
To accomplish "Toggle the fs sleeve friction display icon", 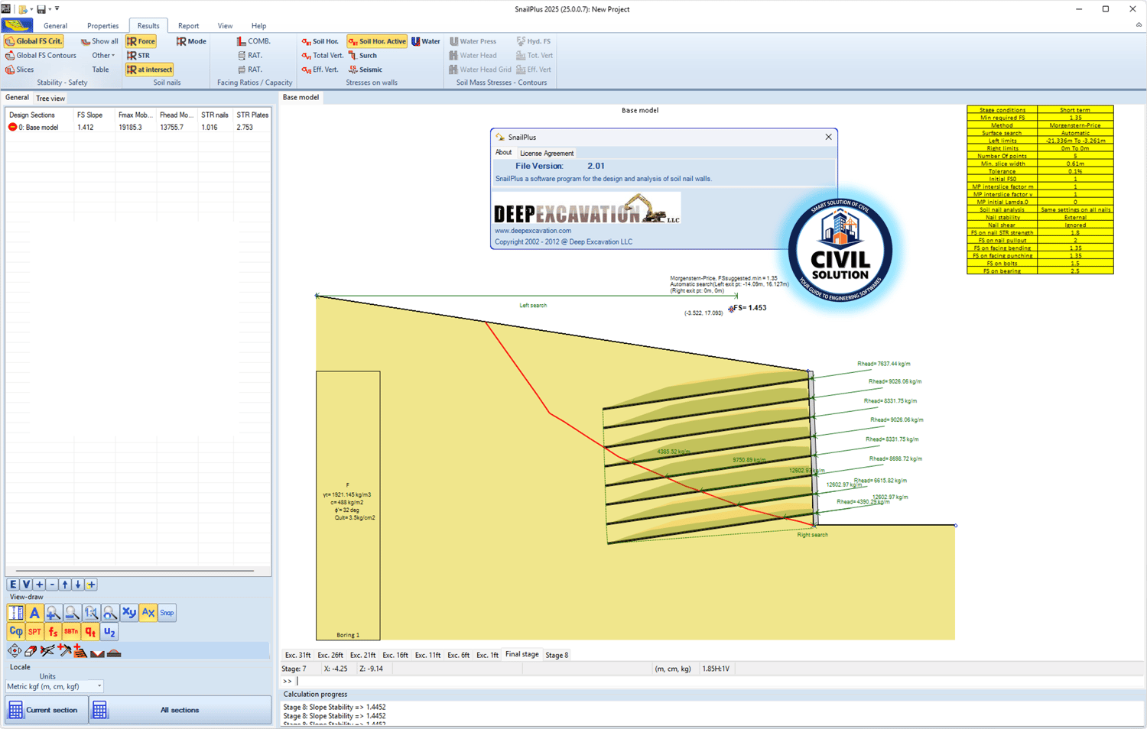I will pyautogui.click(x=53, y=632).
